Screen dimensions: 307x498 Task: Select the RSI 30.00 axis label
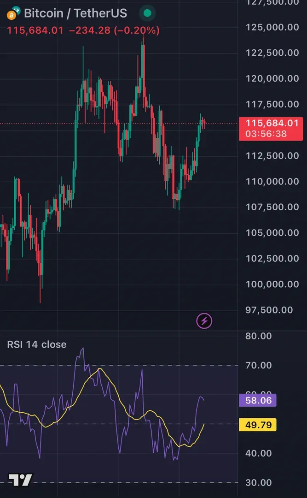[x=259, y=482]
